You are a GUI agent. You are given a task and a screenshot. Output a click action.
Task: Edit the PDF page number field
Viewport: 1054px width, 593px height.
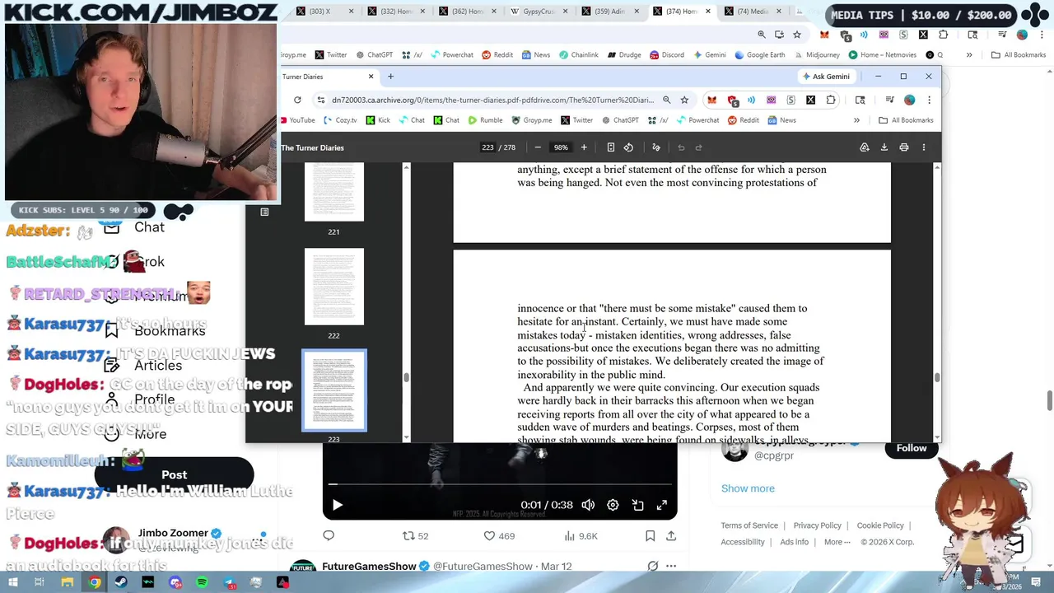point(487,147)
